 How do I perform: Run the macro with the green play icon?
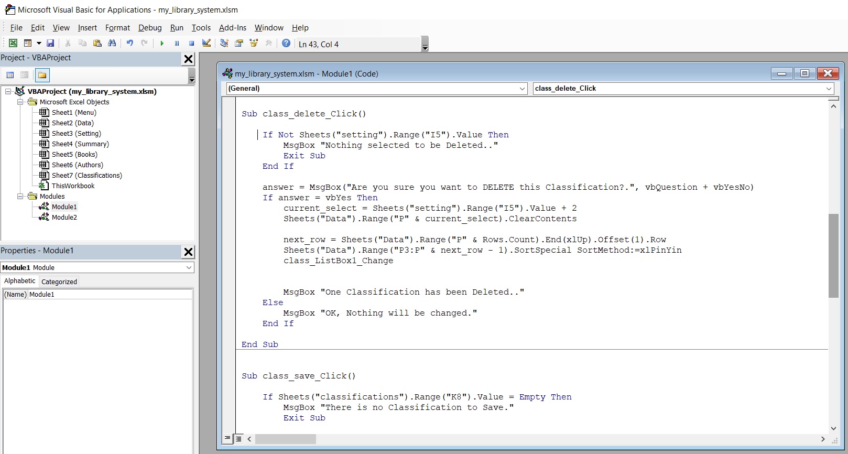point(162,44)
